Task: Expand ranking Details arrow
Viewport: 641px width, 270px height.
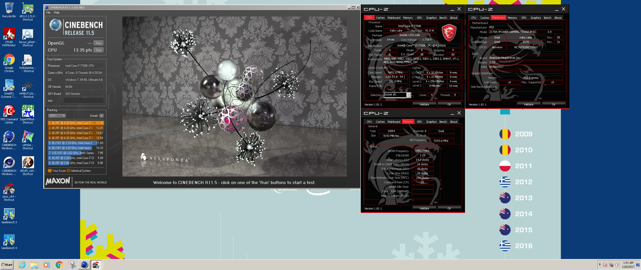Action: pos(101,116)
